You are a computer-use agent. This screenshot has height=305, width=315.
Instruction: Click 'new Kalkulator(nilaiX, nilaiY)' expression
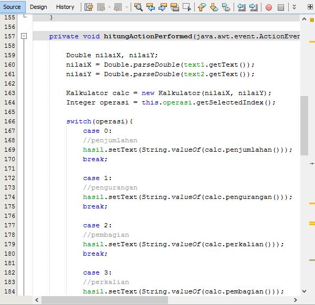204,93
